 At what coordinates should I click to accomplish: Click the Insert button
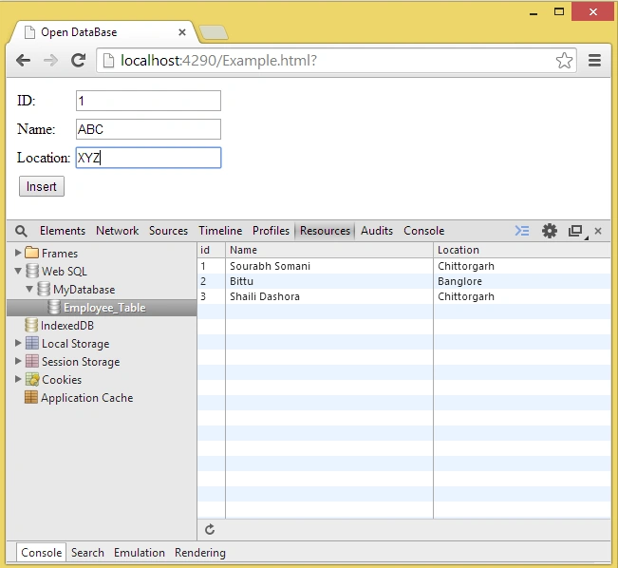[x=42, y=186]
